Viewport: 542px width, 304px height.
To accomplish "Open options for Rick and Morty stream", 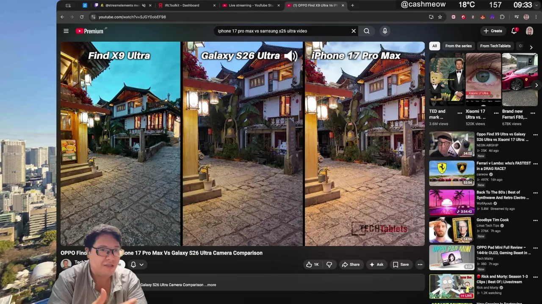I will (x=535, y=277).
